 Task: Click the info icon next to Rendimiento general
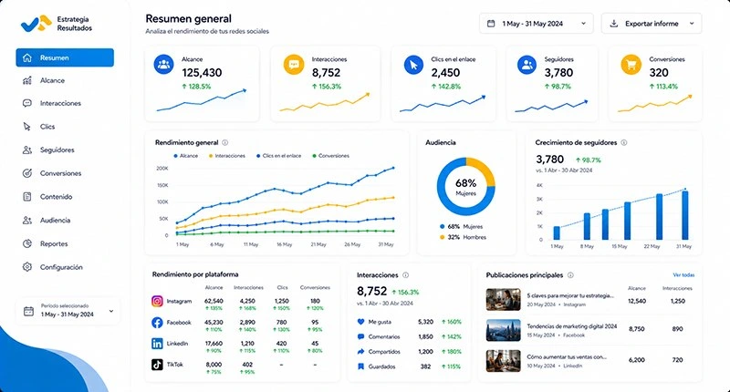coord(225,143)
